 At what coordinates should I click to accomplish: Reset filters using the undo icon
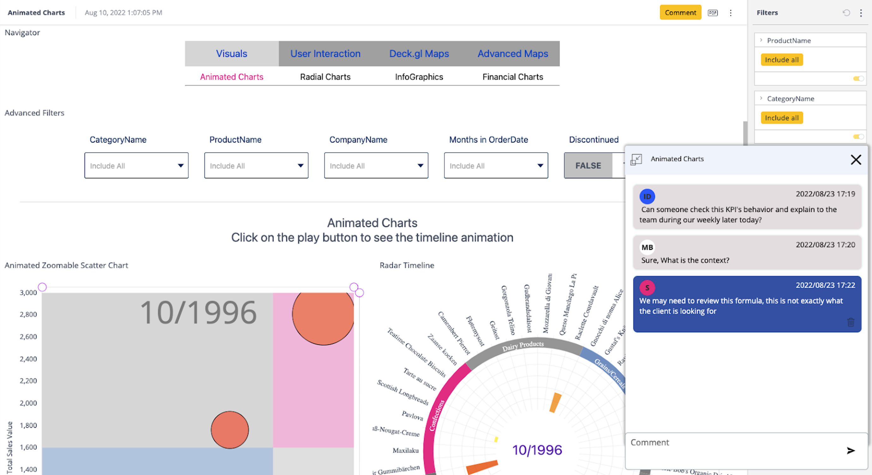(x=846, y=13)
